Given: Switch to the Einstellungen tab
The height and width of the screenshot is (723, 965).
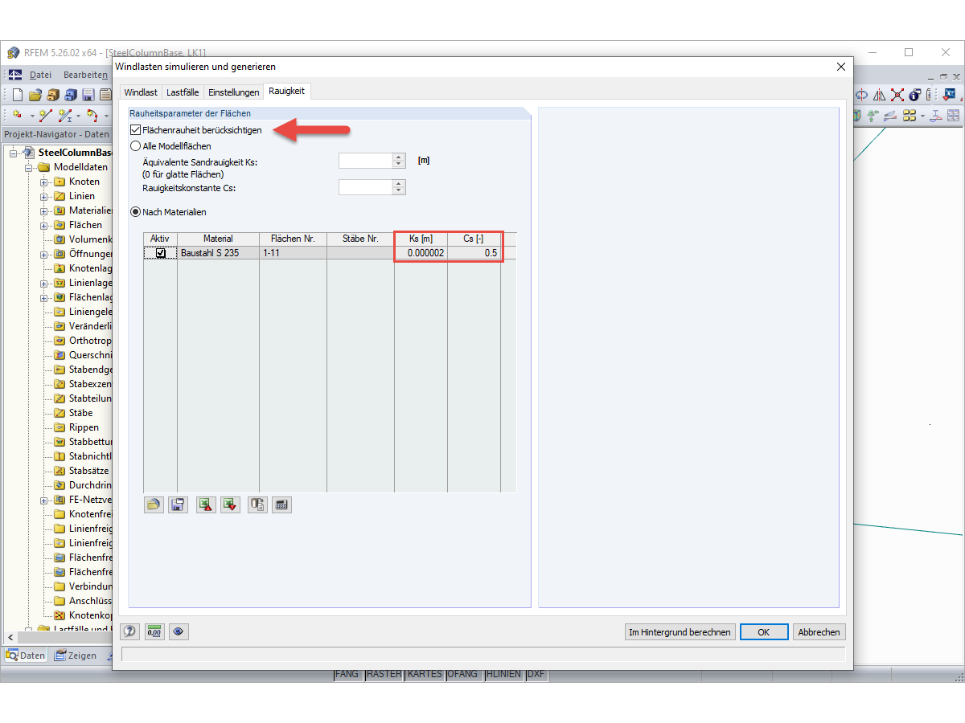Looking at the screenshot, I should [x=233, y=92].
